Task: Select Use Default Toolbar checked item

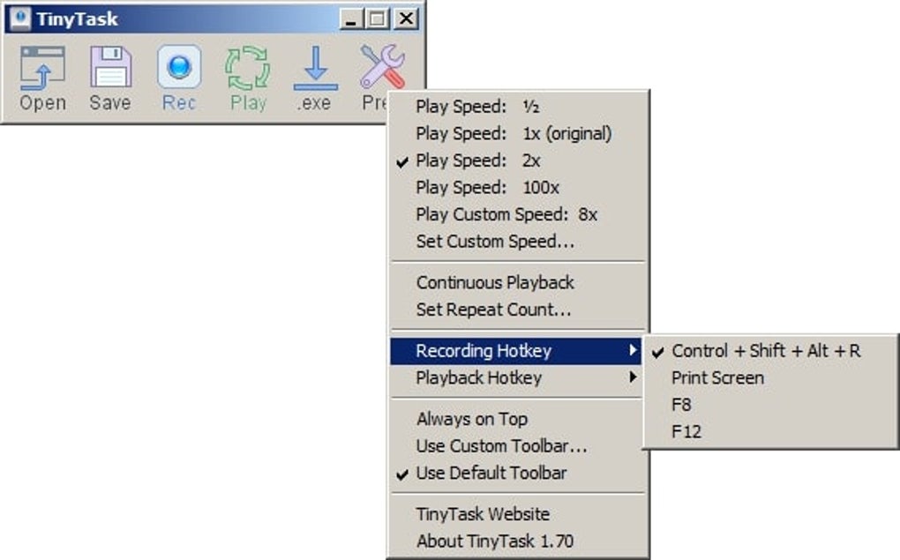Action: (491, 473)
